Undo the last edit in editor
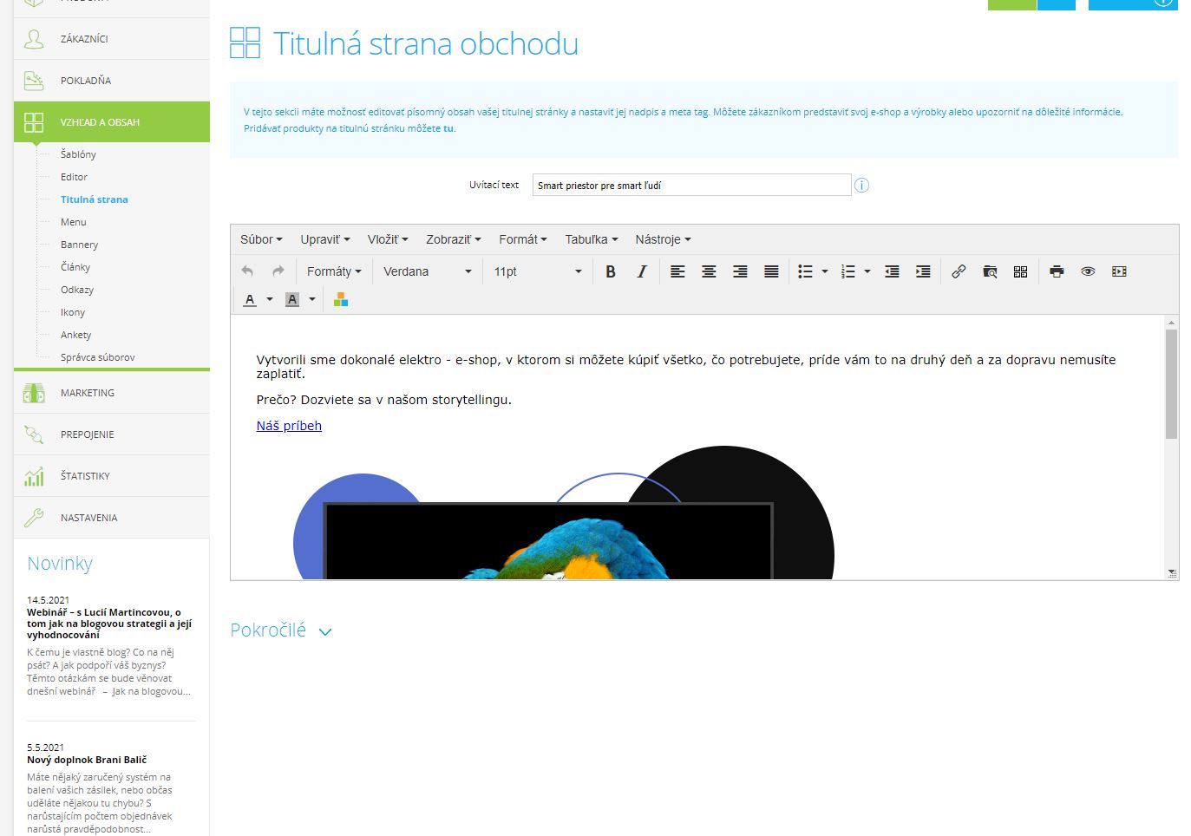 point(247,271)
